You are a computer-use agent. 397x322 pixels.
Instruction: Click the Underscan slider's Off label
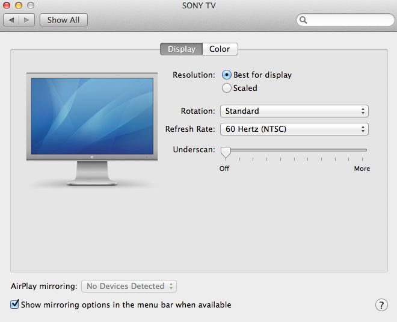224,169
